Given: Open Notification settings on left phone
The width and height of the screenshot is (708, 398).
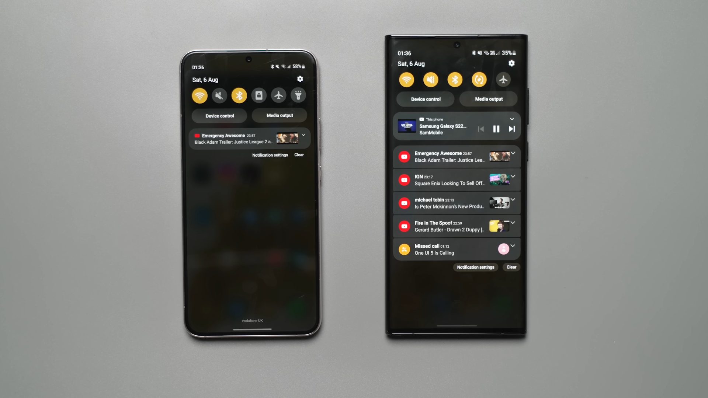Looking at the screenshot, I should point(270,154).
